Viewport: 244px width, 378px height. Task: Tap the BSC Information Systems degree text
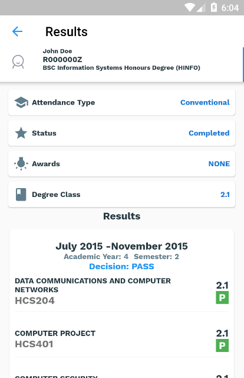(x=121, y=68)
